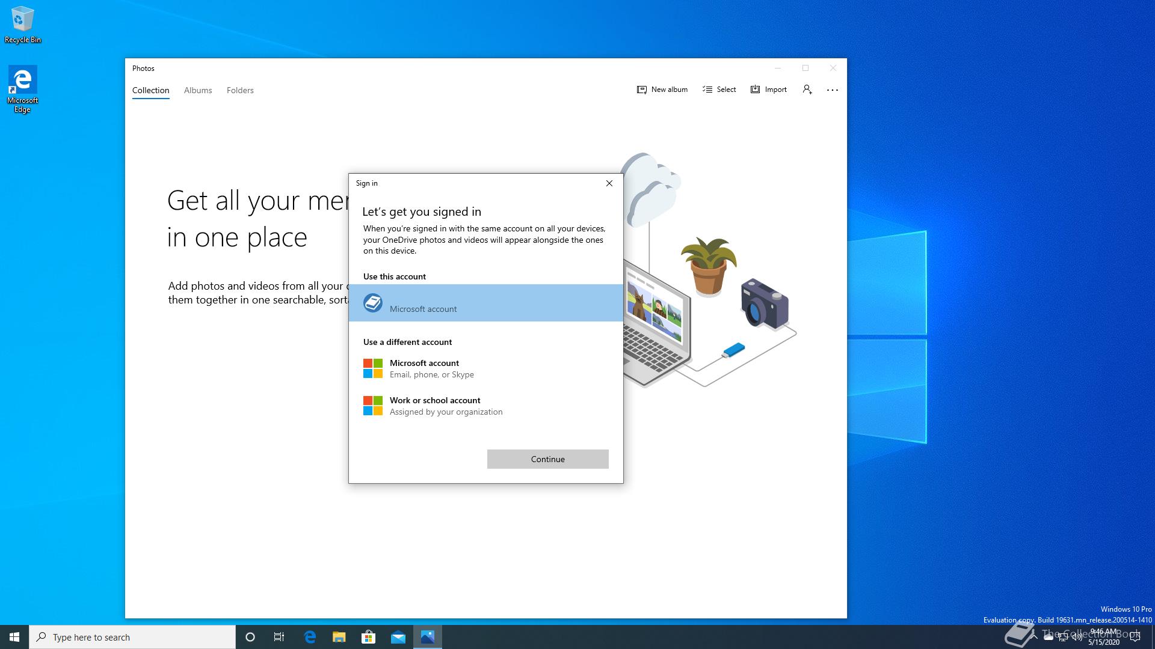
Task: Switch to the Albums tab in Photos
Action: coord(198,90)
